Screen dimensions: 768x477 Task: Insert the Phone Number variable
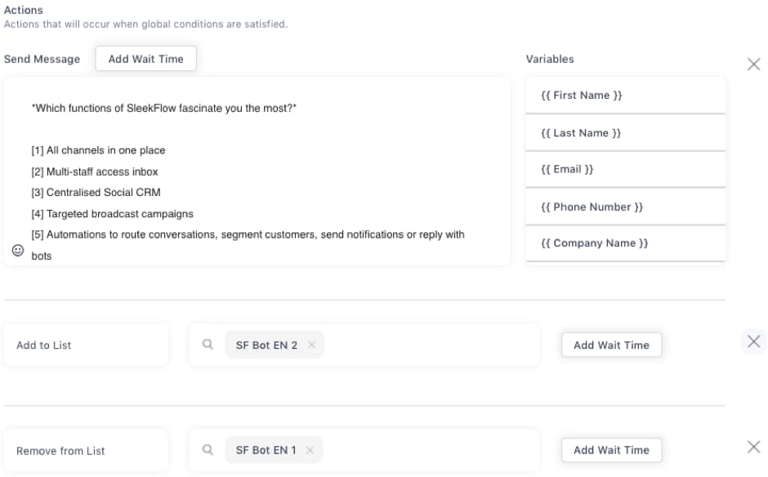[625, 206]
